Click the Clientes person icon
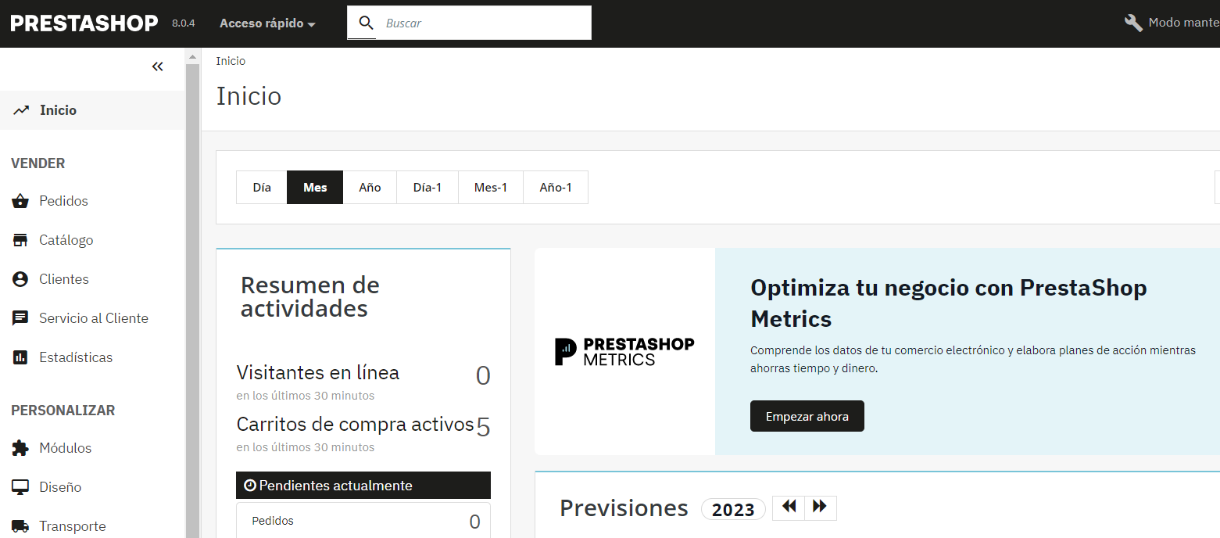 click(x=20, y=279)
